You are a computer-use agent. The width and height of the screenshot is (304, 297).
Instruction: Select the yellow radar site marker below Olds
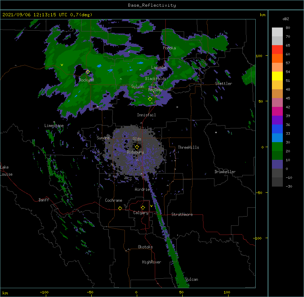[137, 147]
